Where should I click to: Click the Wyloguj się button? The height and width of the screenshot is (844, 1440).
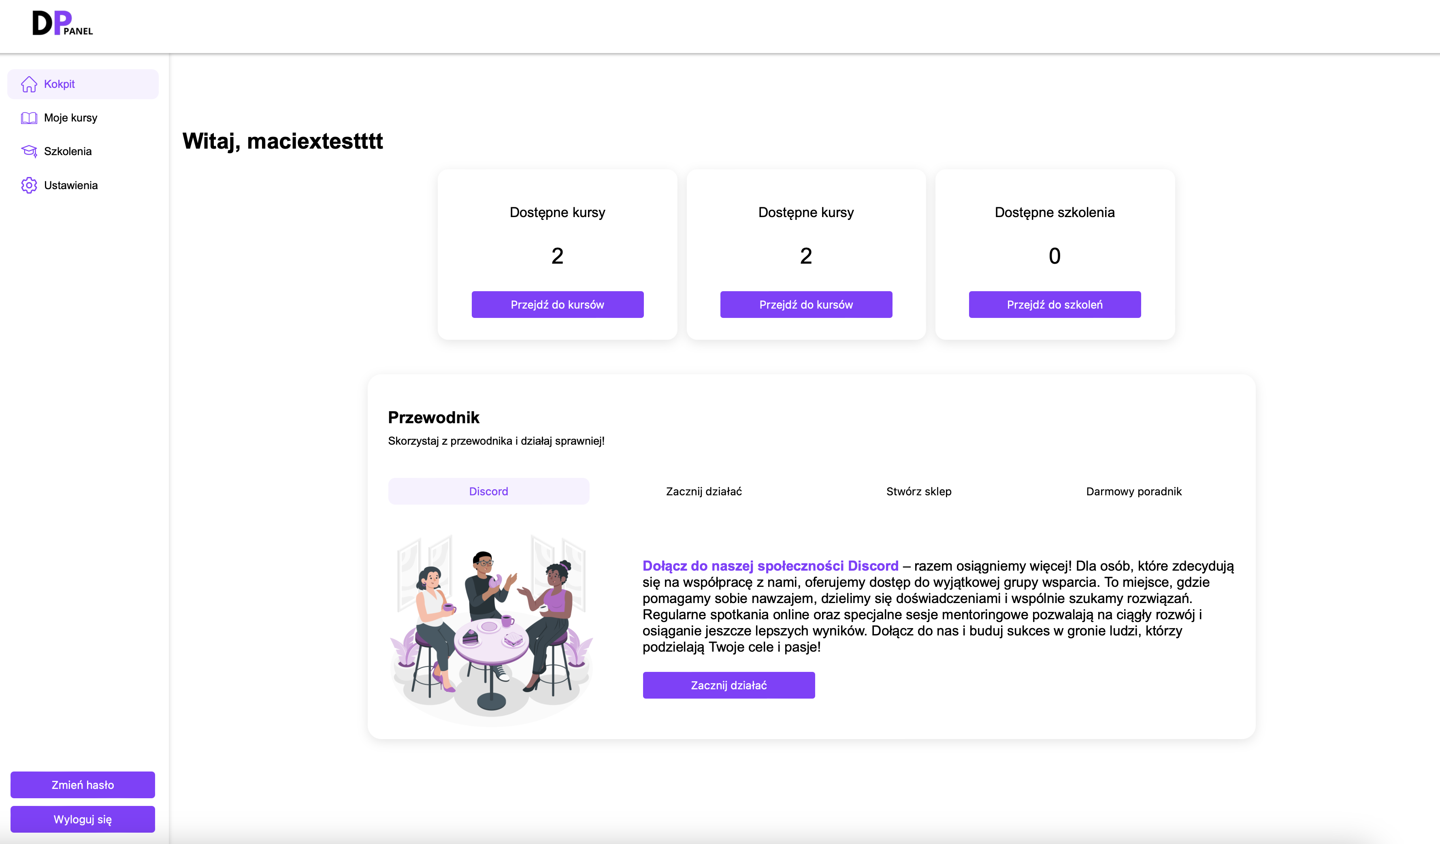coord(83,819)
